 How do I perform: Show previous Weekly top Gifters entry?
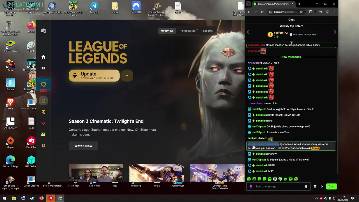[248, 32]
